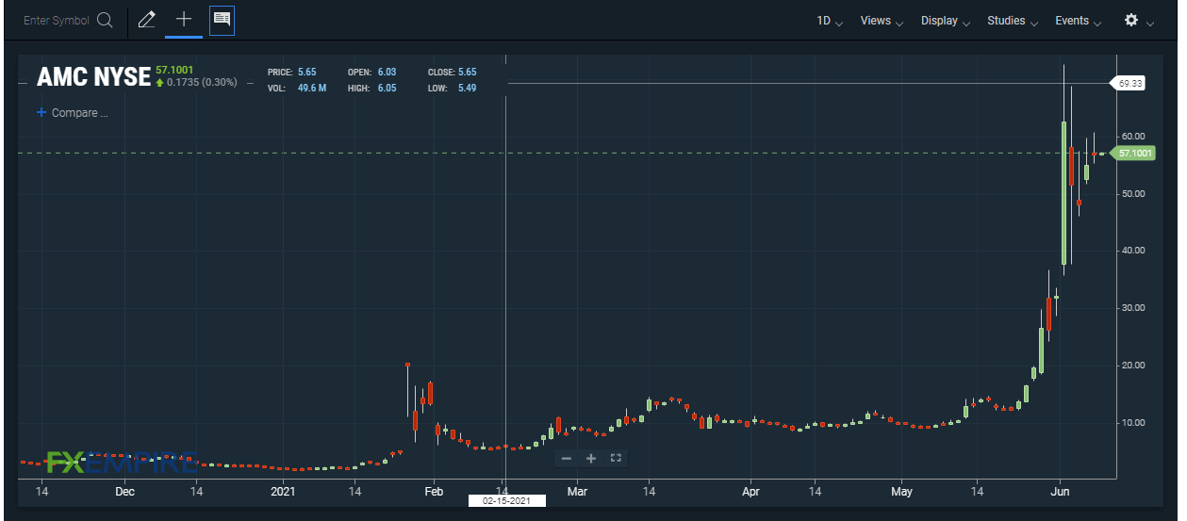Image resolution: width=1187 pixels, height=521 pixels.
Task: Open the Events dropdown
Action: coord(1078,21)
